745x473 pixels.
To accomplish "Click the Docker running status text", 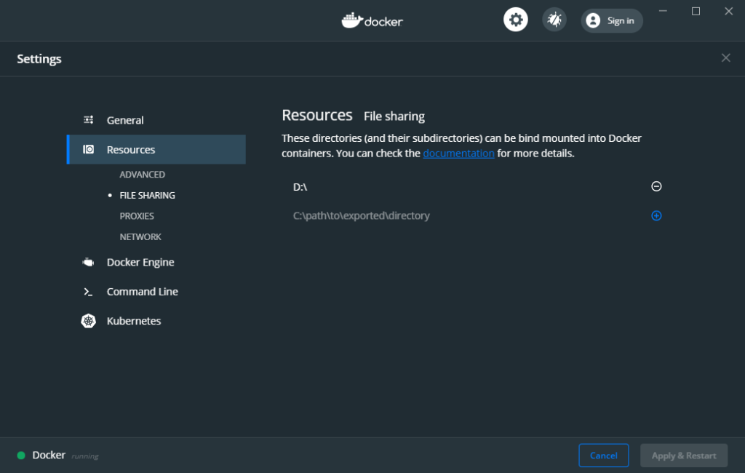I will coord(85,456).
